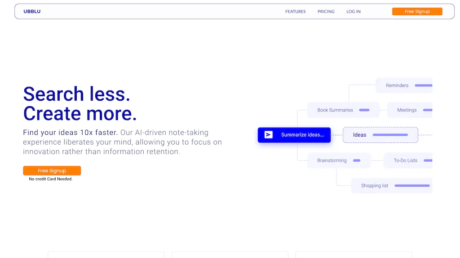
Task: Click the No credit Card Needed text
Action: (50, 178)
